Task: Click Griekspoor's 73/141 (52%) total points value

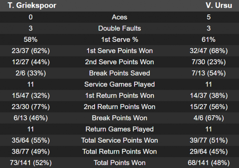Action: click(x=31, y=162)
